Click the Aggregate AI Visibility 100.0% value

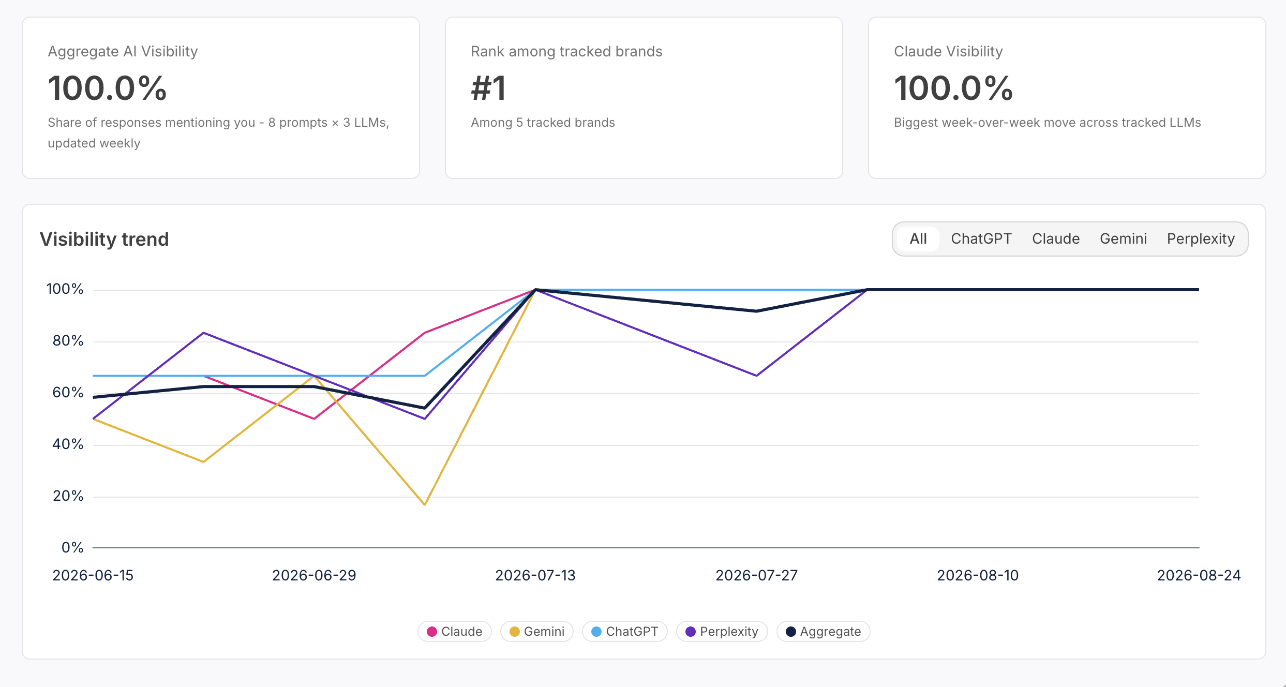(x=108, y=88)
